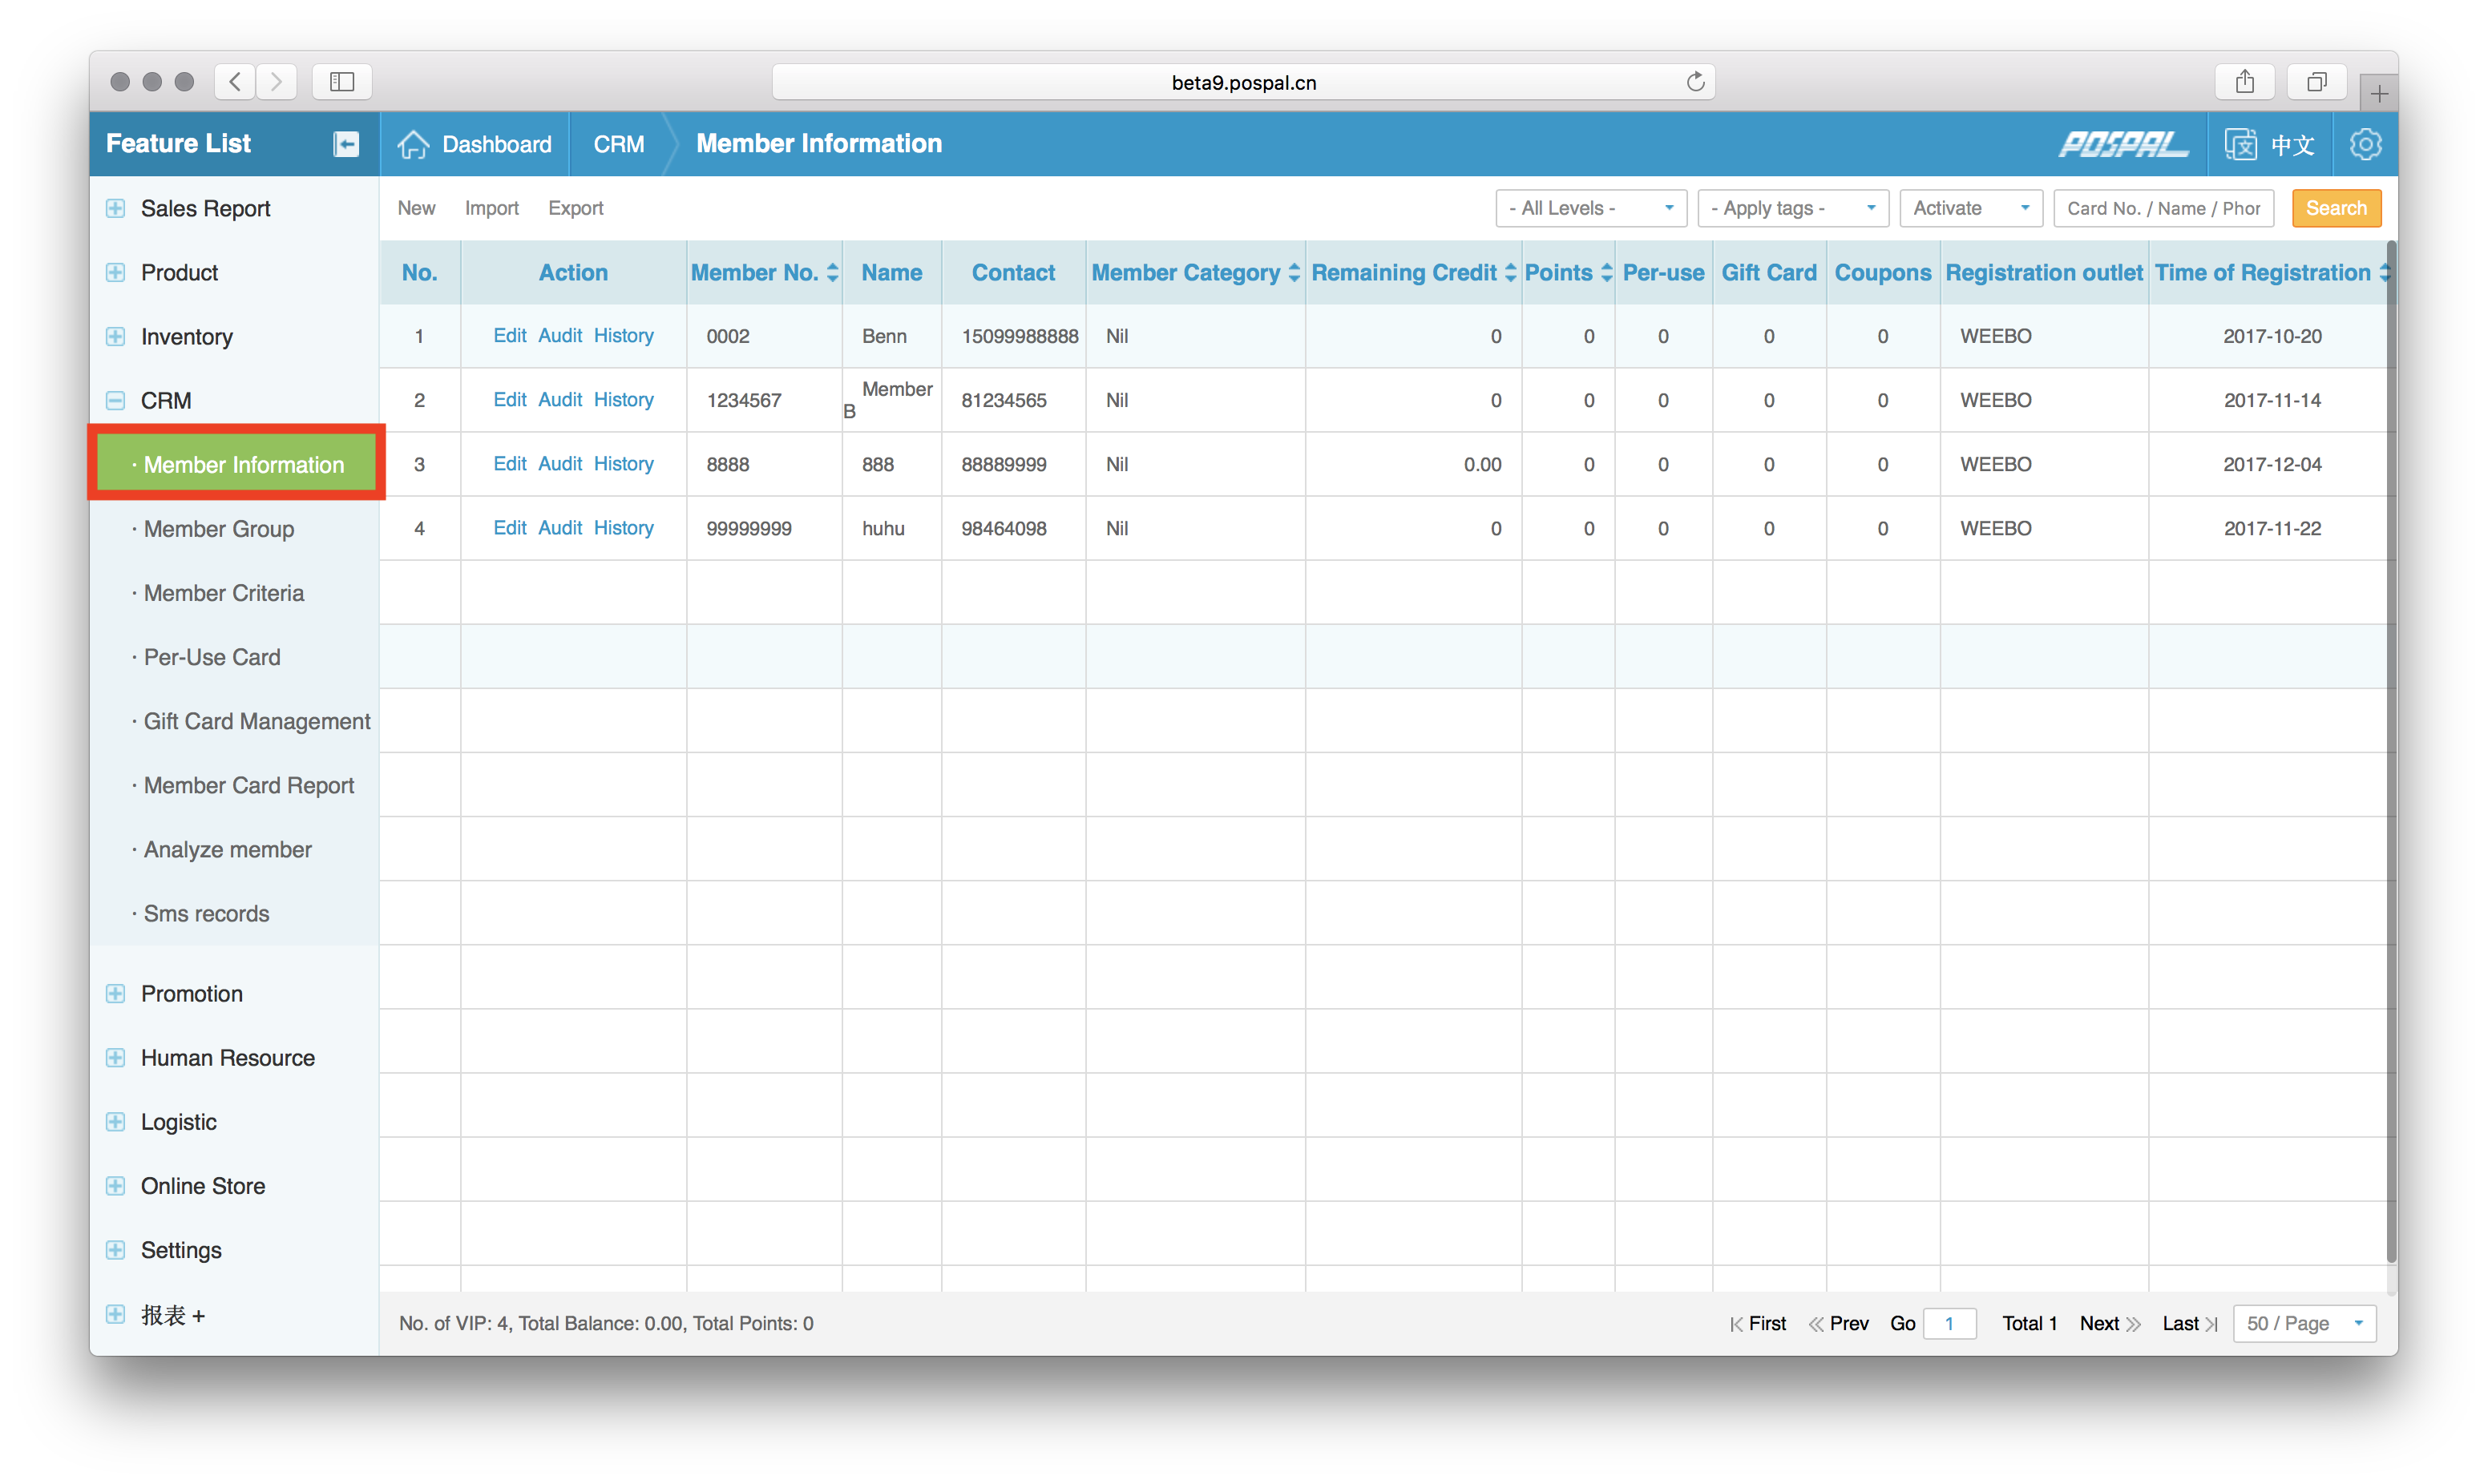This screenshot has height=1484, width=2488.
Task: Click the vertical table scrollbar
Action: (x=2390, y=750)
